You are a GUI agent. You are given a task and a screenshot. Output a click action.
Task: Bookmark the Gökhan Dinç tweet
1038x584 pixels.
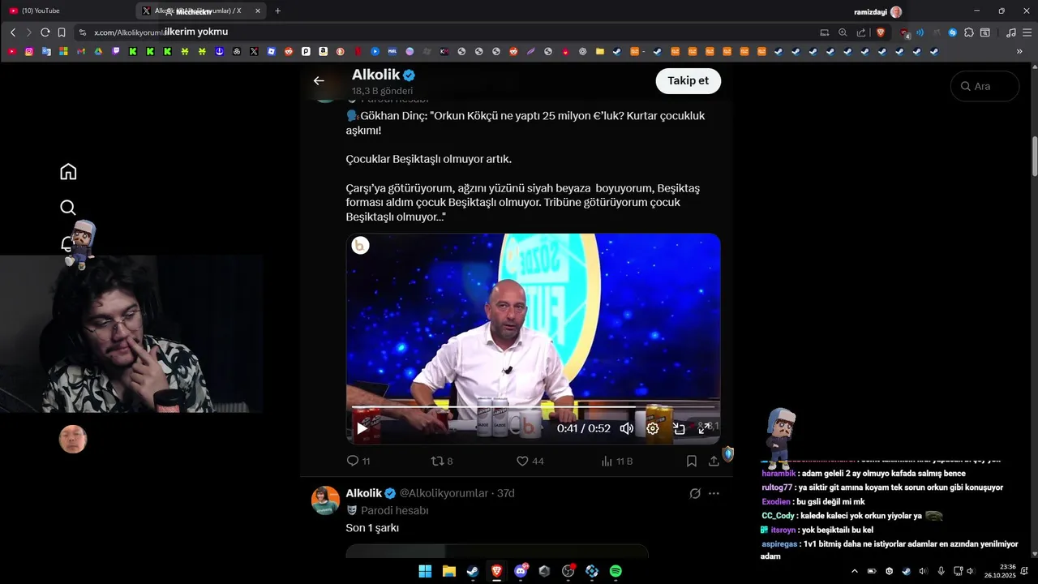(x=692, y=461)
